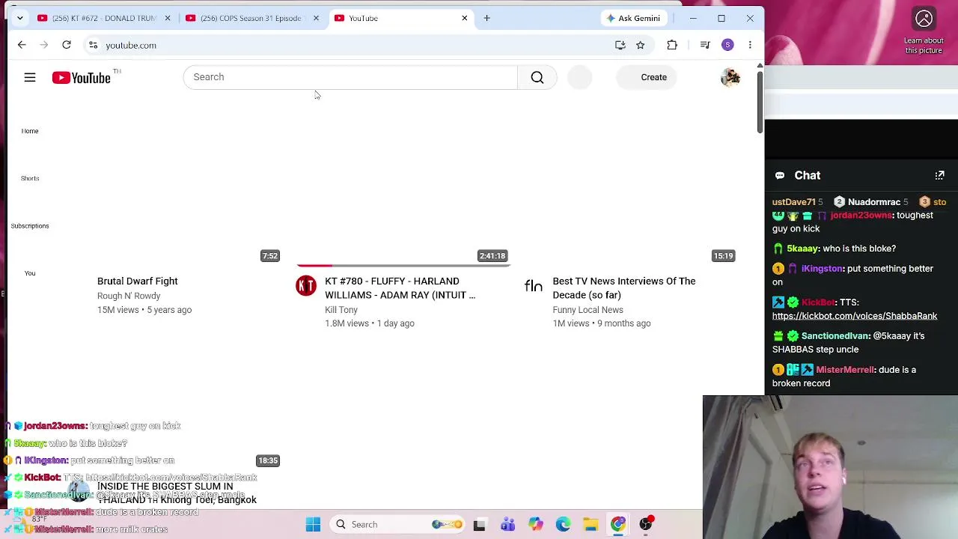Open the Windows Start menu

(313, 524)
